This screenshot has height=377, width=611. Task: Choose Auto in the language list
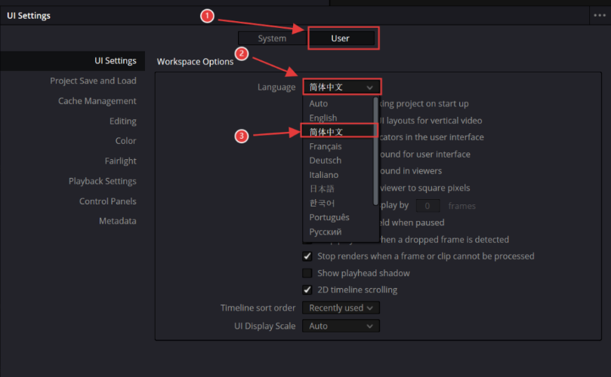click(x=319, y=103)
